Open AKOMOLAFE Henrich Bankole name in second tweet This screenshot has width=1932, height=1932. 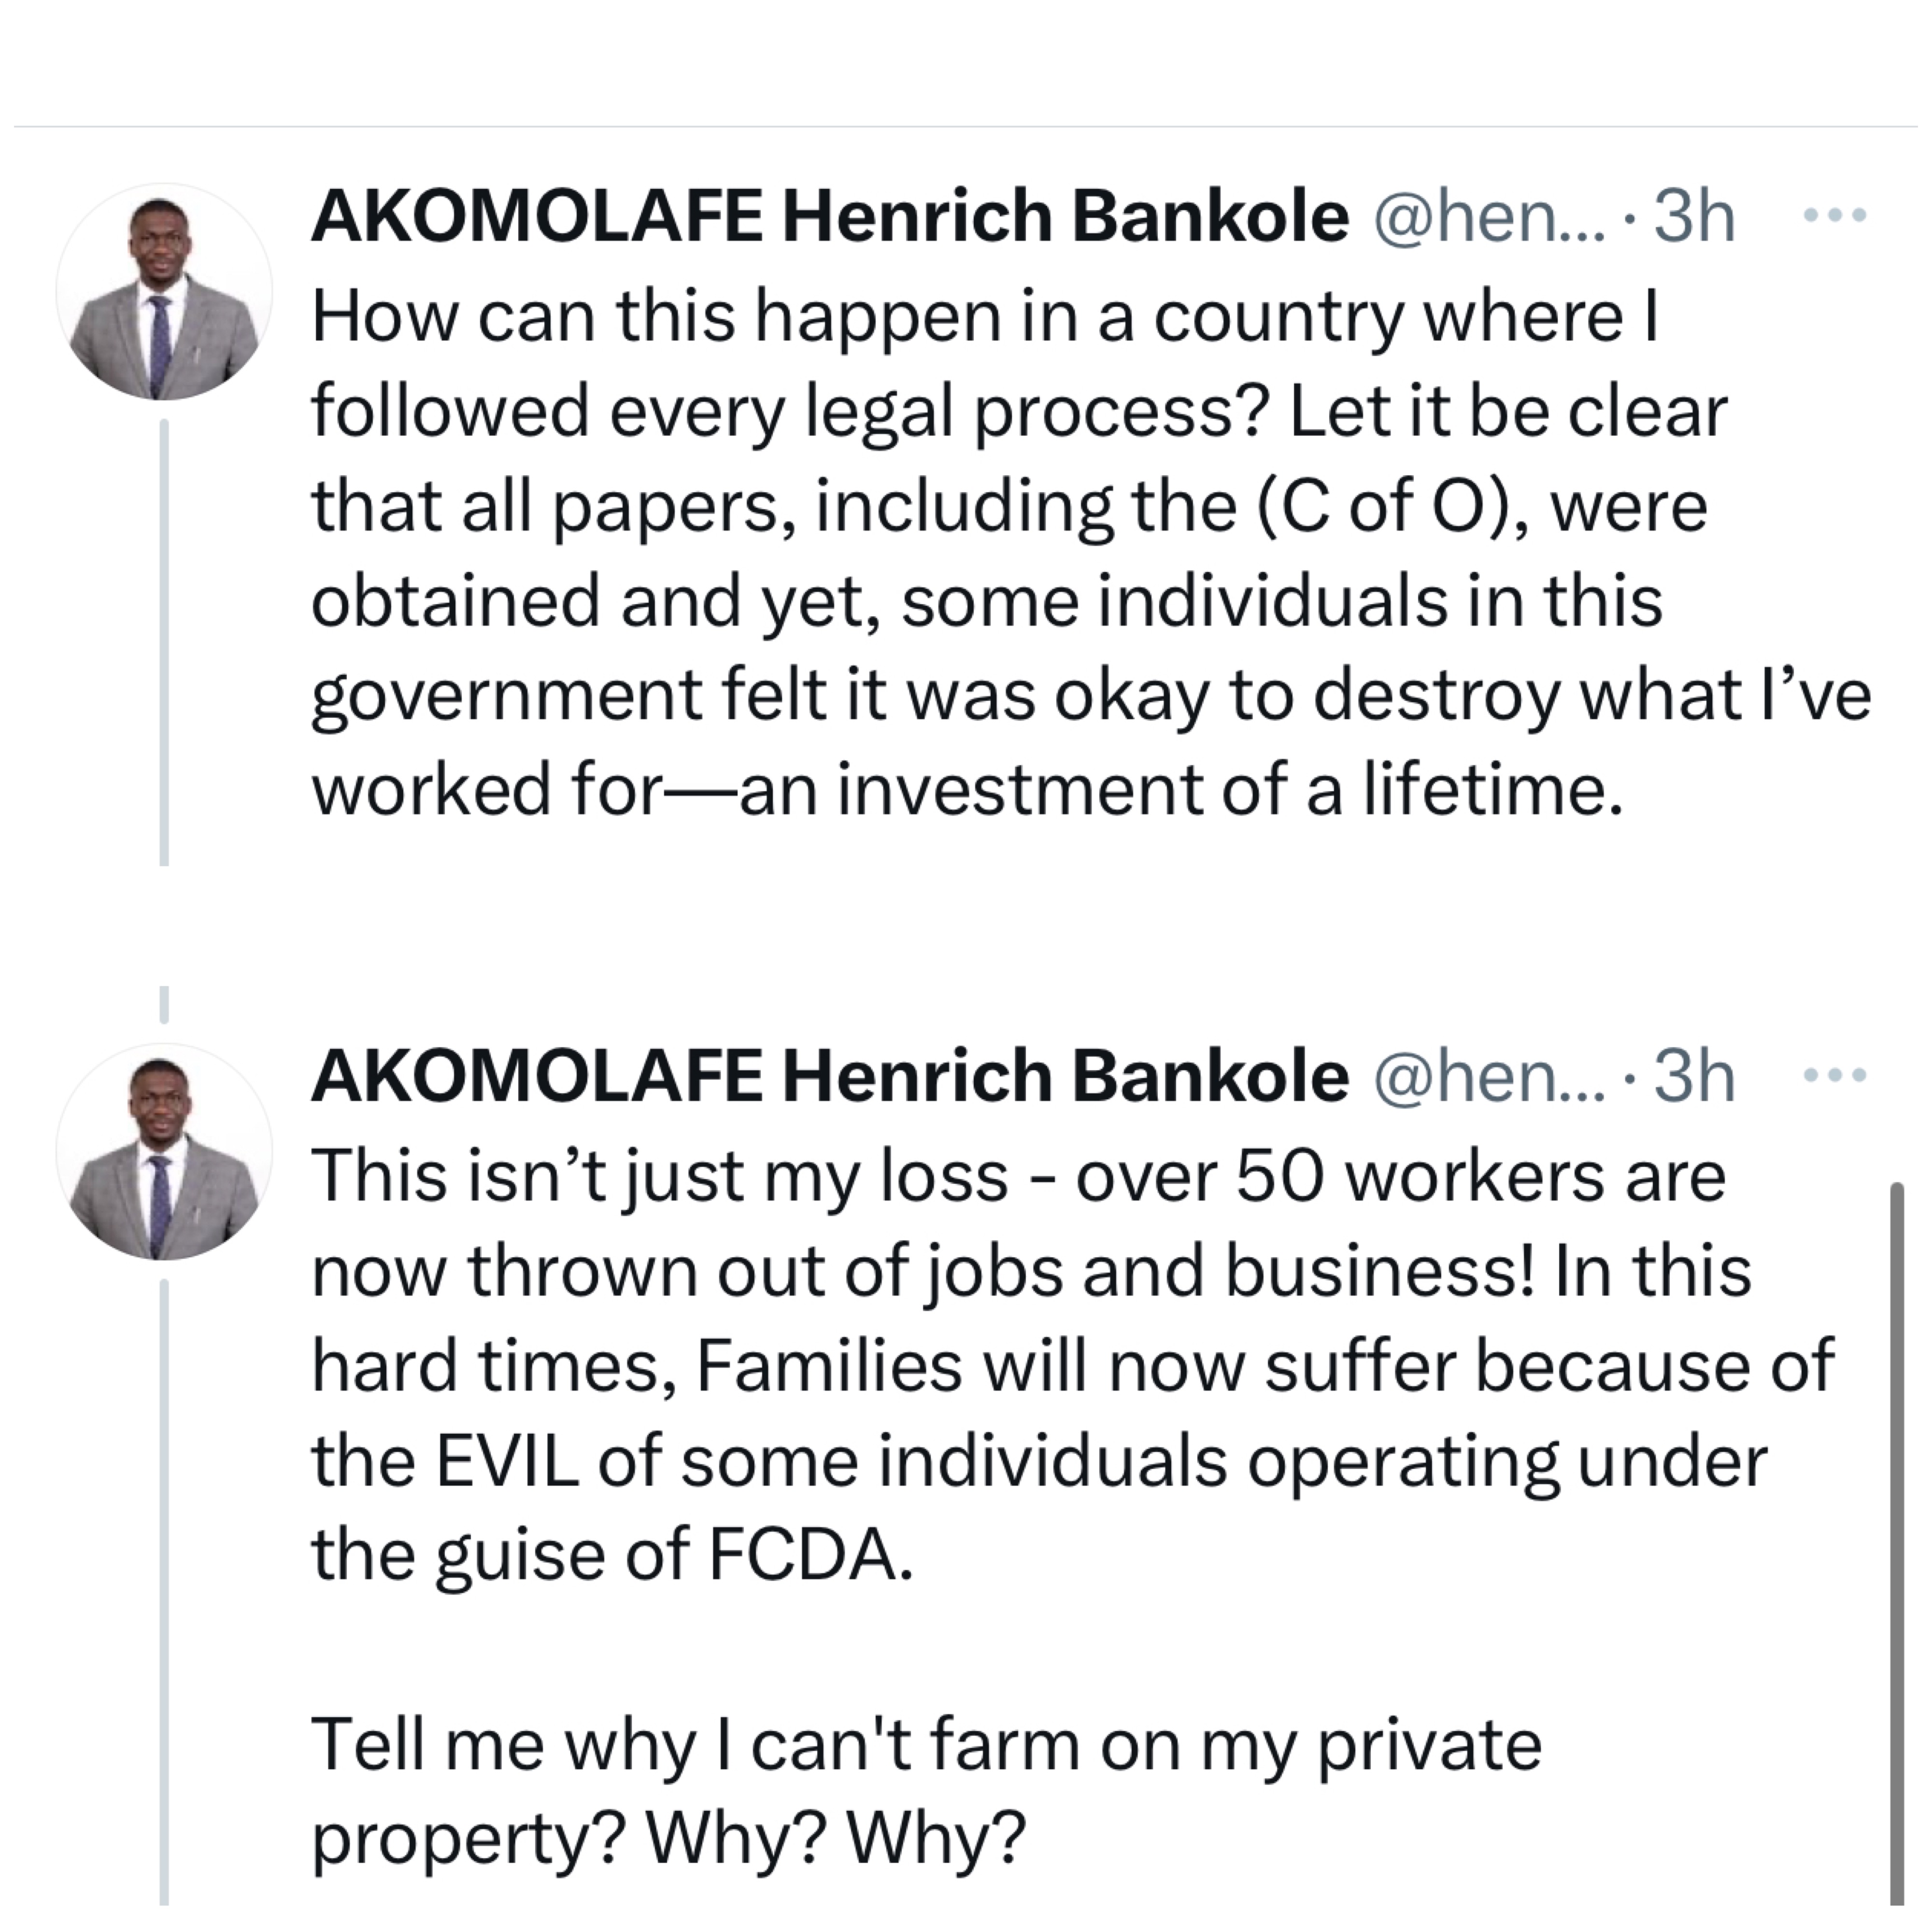(x=829, y=1077)
